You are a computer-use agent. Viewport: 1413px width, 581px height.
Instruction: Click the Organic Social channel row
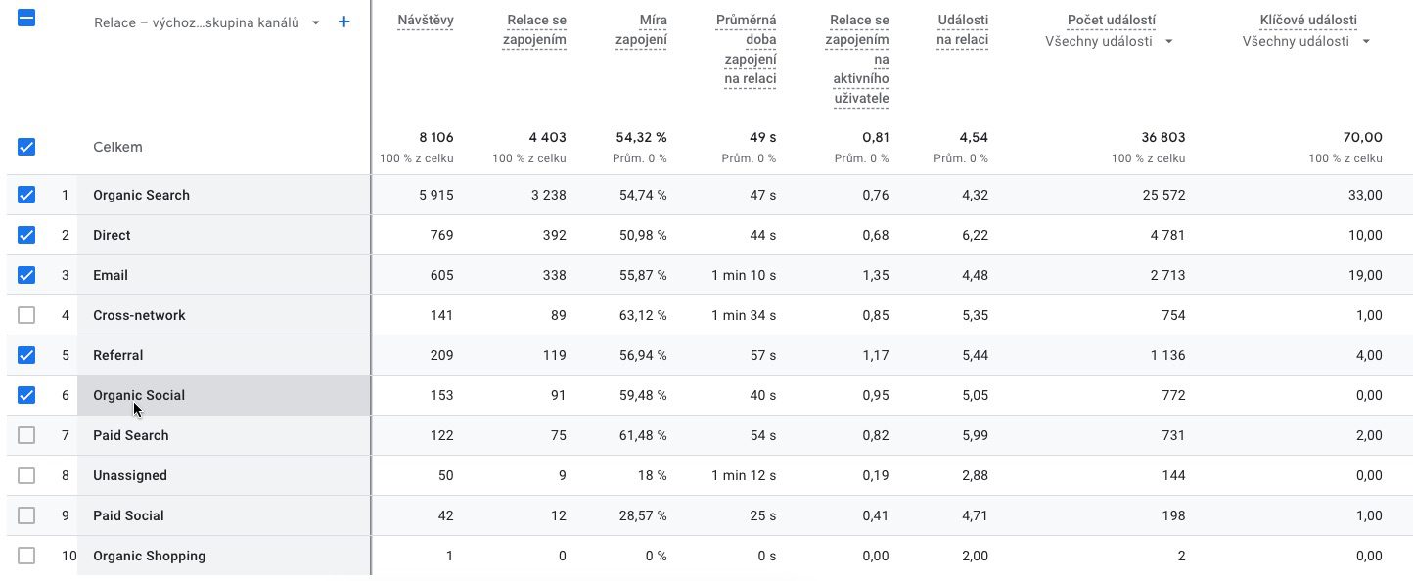[139, 395]
